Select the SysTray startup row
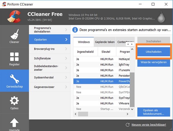173x131 pixels. point(102,98)
